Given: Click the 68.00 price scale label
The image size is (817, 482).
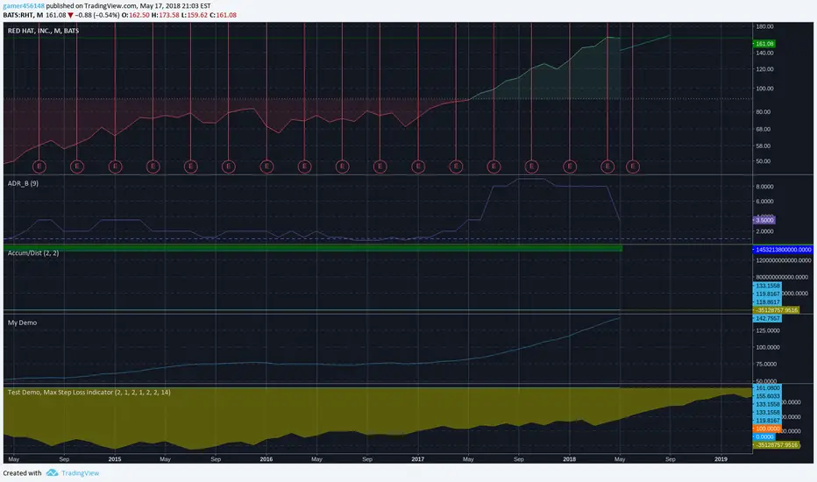Looking at the screenshot, I should pos(764,129).
